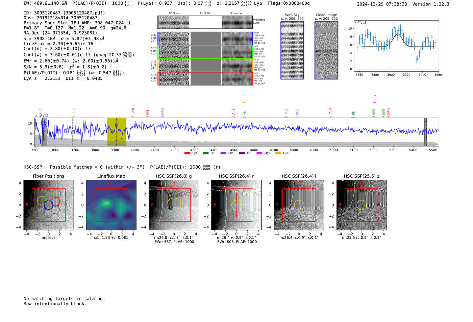Select the blue-outlined 2D fiber spectrum row
This screenshot has height=322, width=473.
tap(205, 39)
